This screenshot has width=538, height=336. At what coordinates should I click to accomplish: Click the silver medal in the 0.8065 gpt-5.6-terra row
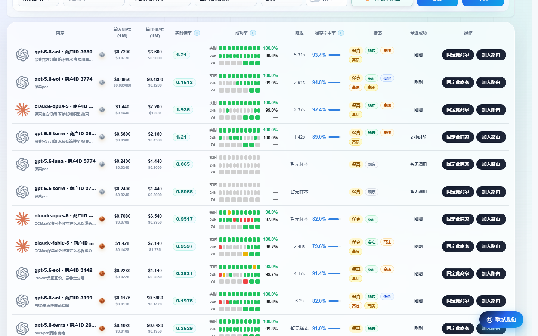tap(102, 192)
